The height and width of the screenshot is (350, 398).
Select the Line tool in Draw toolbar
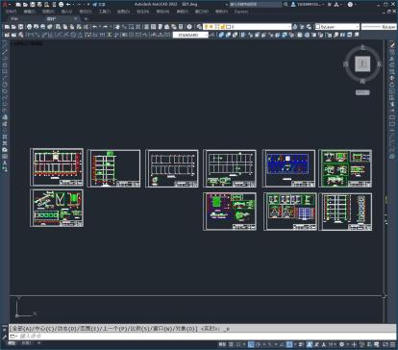[5, 46]
